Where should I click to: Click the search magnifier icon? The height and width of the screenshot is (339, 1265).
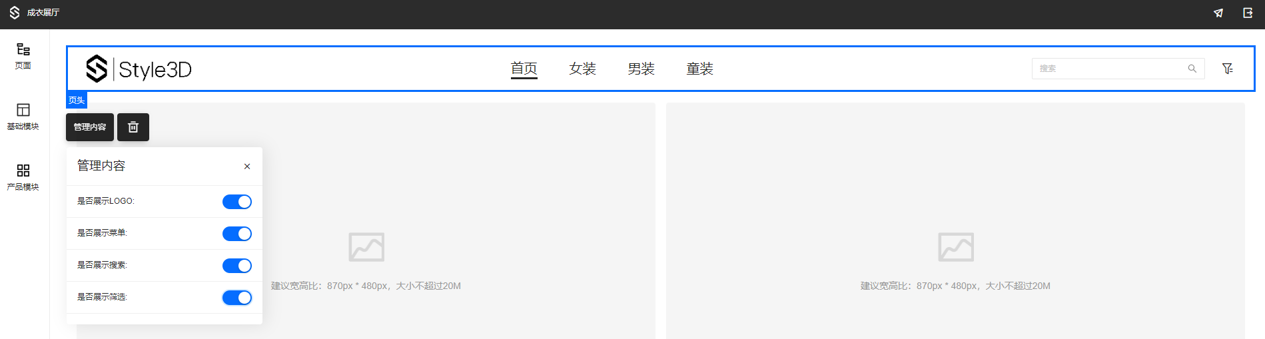point(1192,69)
